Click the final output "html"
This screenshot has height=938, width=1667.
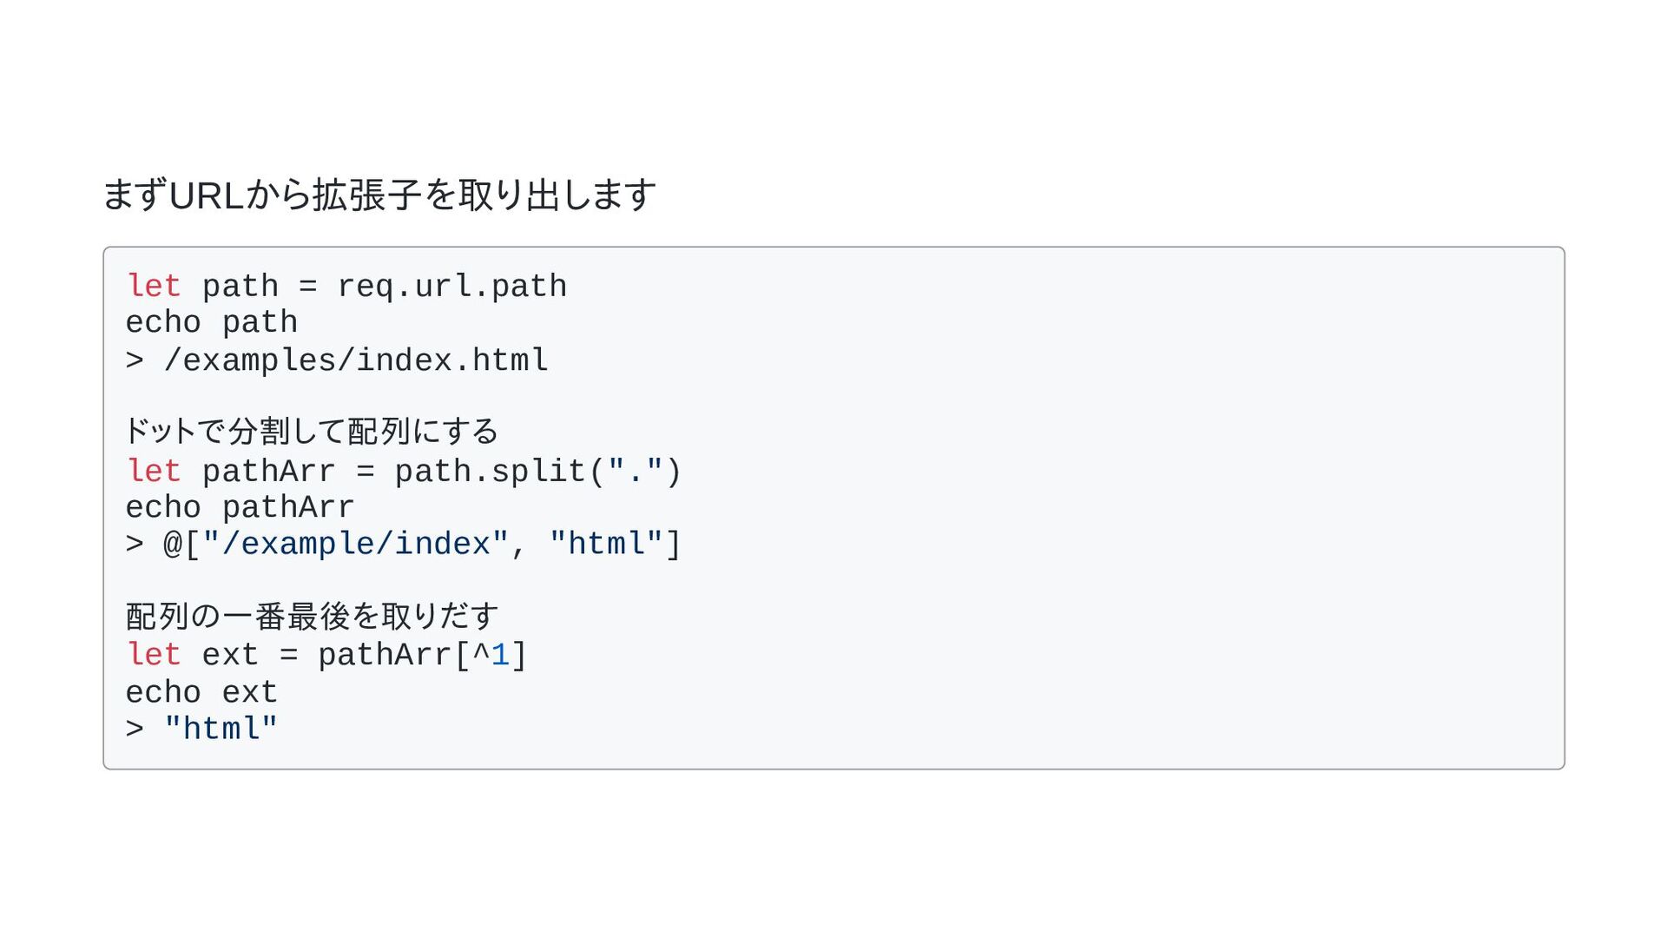(221, 730)
